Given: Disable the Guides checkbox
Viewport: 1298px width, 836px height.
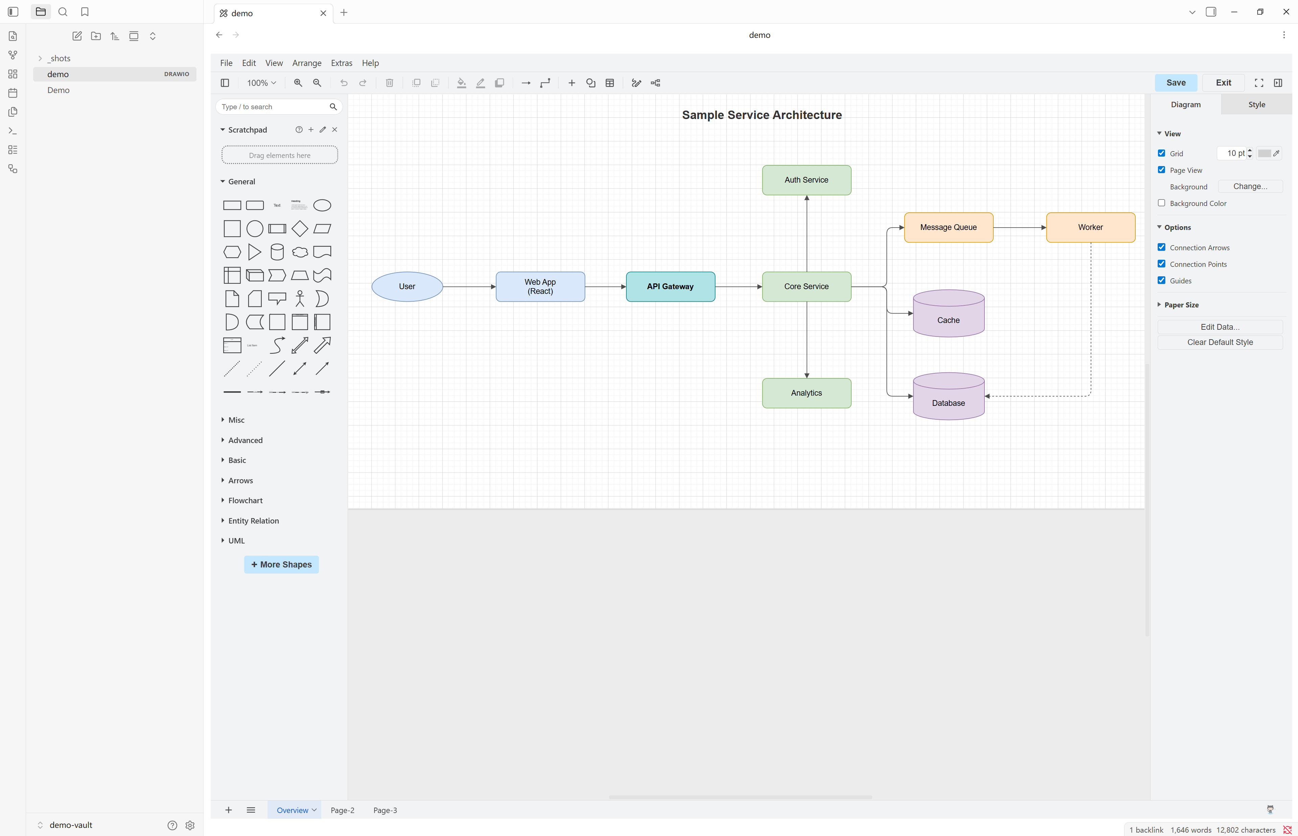Looking at the screenshot, I should pos(1162,280).
